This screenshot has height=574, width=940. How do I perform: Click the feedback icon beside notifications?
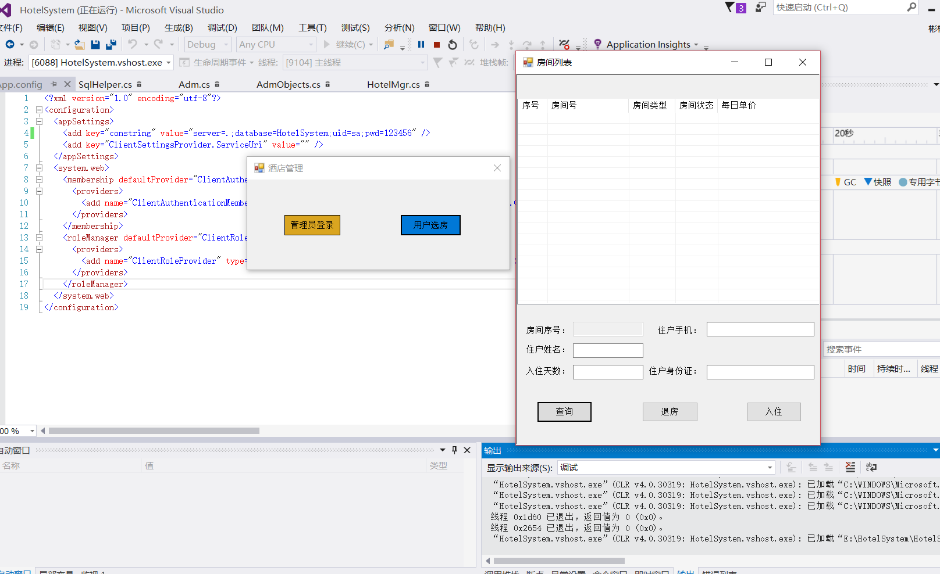pos(761,8)
